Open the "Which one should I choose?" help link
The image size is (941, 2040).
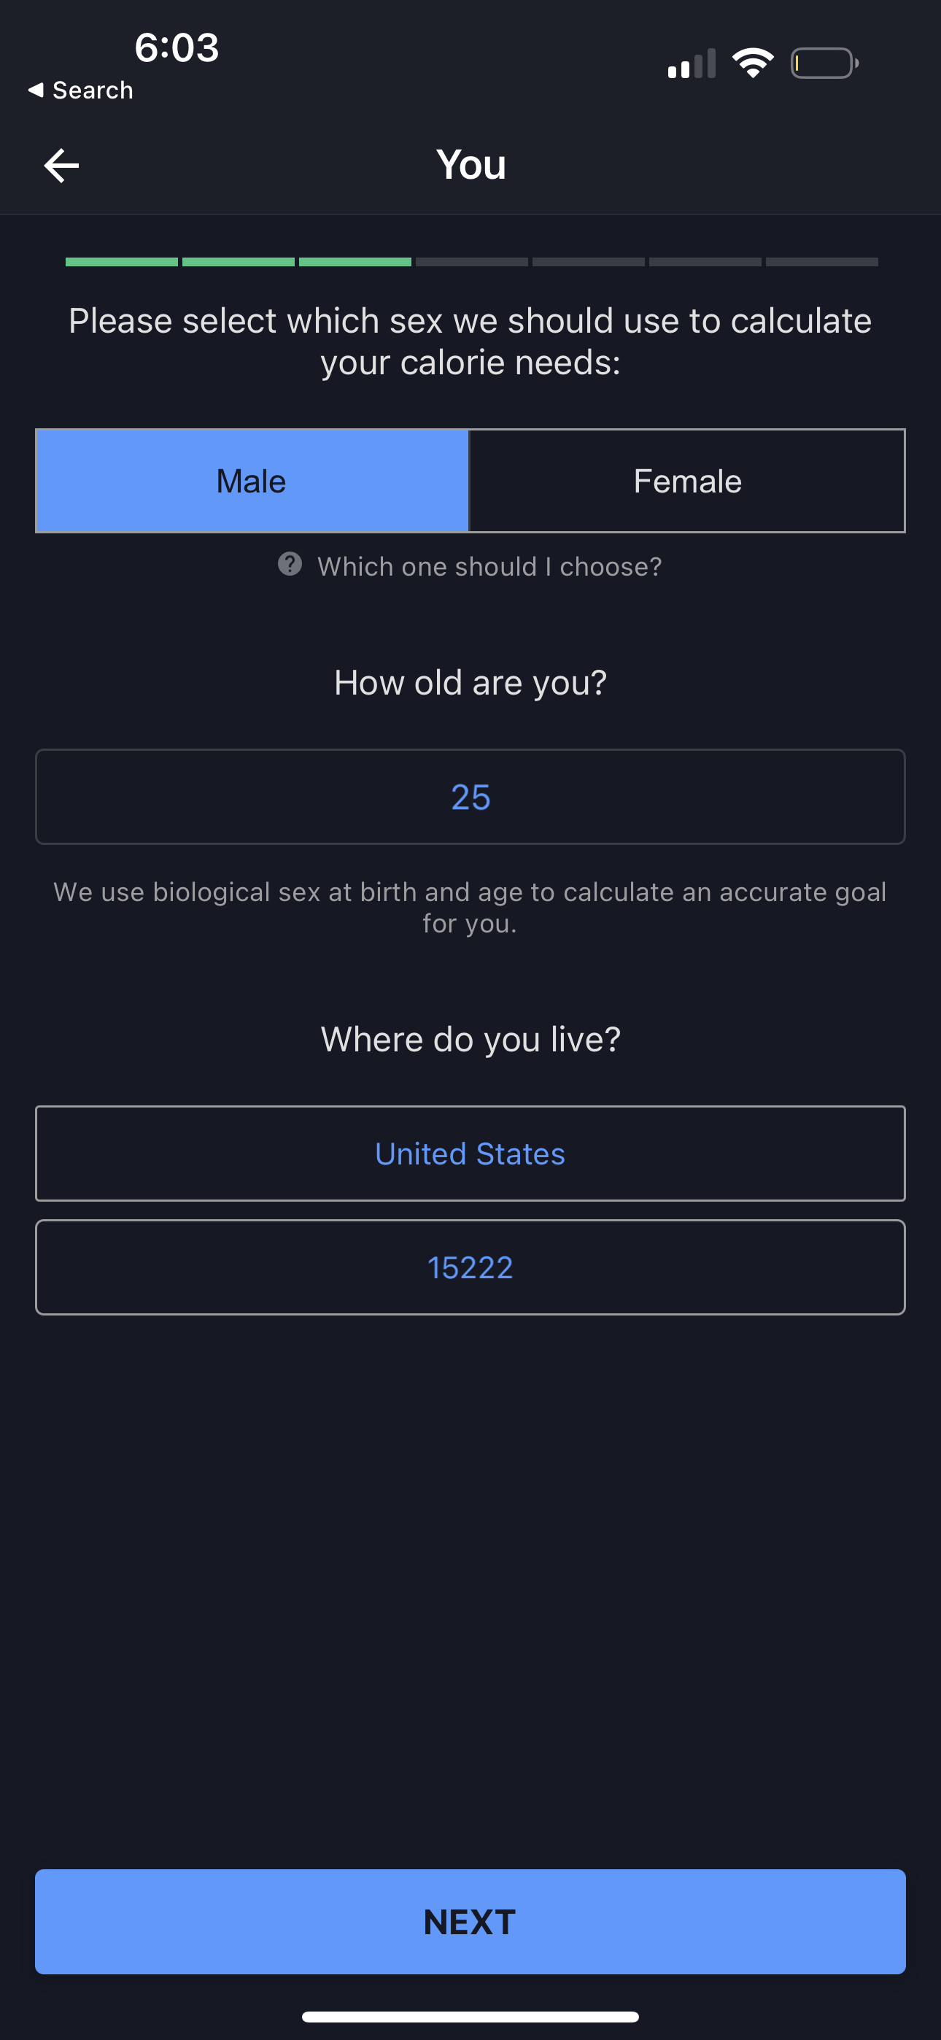[489, 567]
